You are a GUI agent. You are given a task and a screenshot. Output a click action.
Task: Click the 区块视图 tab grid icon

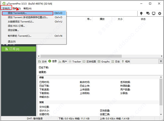click(x=84, y=62)
